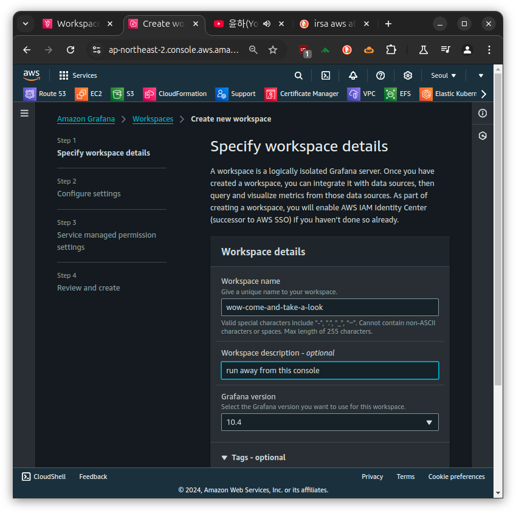Open the help question mark icon

[380, 76]
